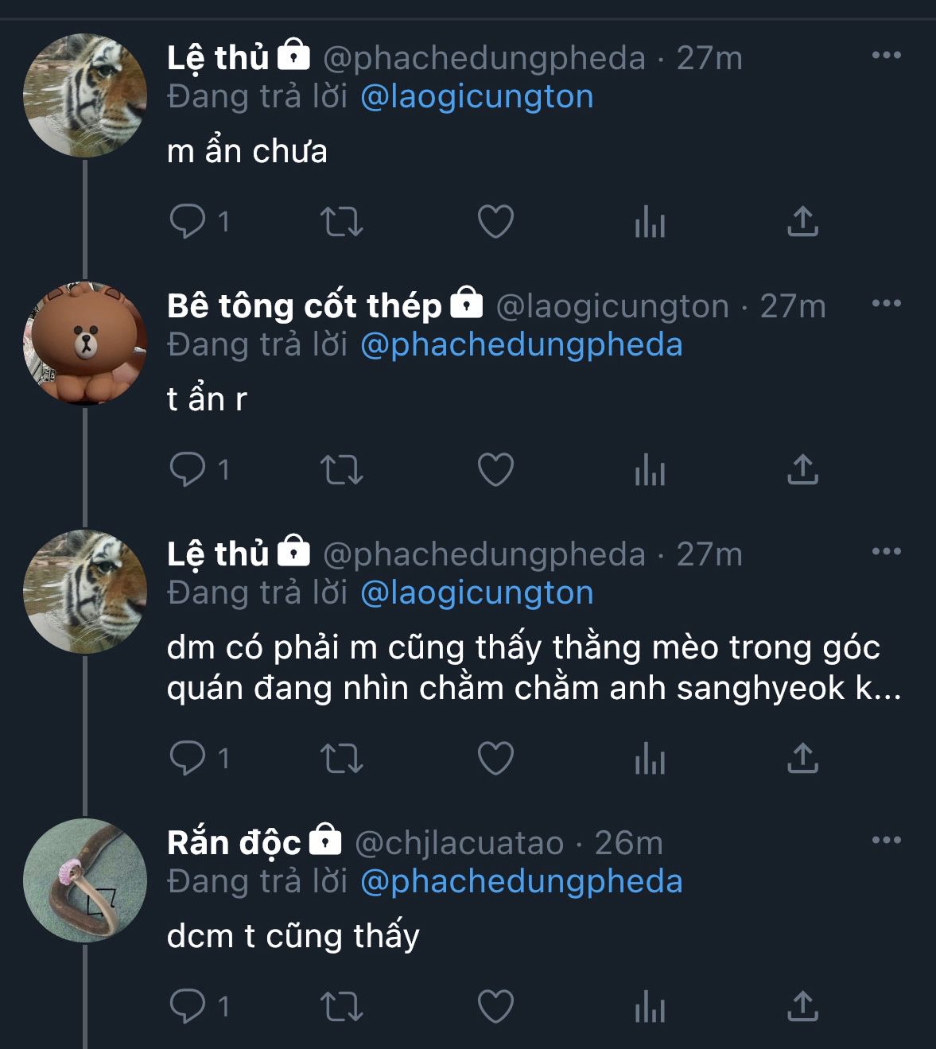Open more options on Rắn độc's tweet
The height and width of the screenshot is (1049, 936).
click(886, 841)
